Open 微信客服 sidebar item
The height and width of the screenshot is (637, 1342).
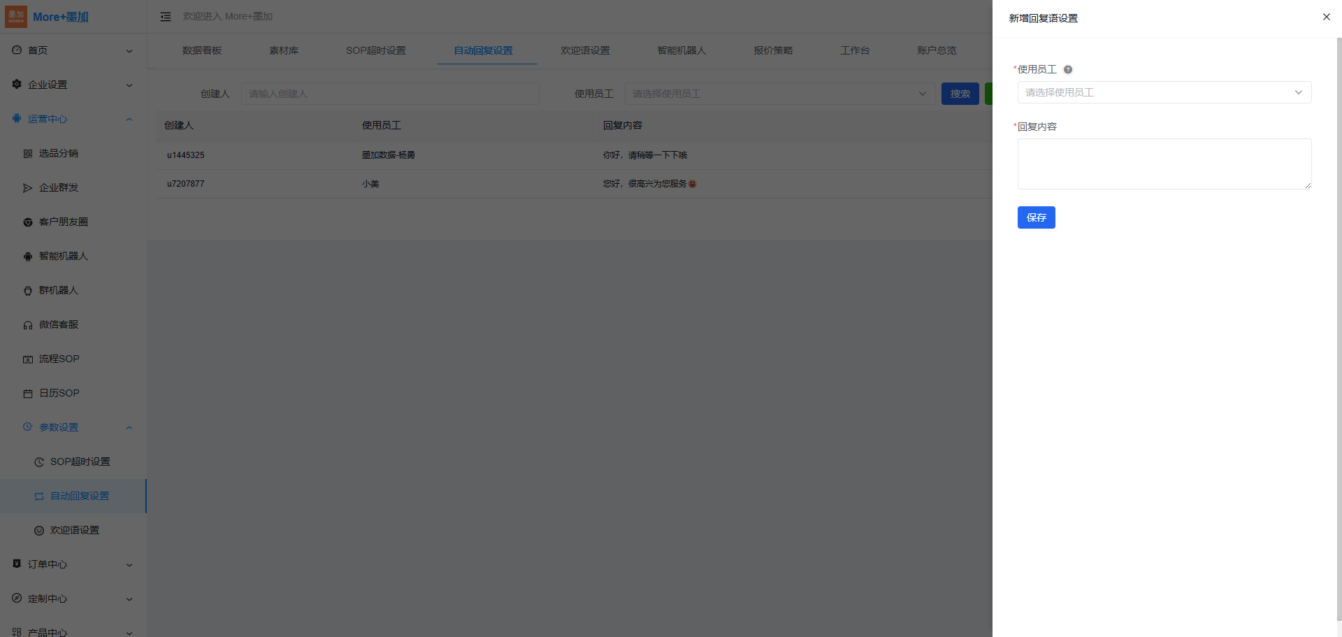tap(59, 324)
